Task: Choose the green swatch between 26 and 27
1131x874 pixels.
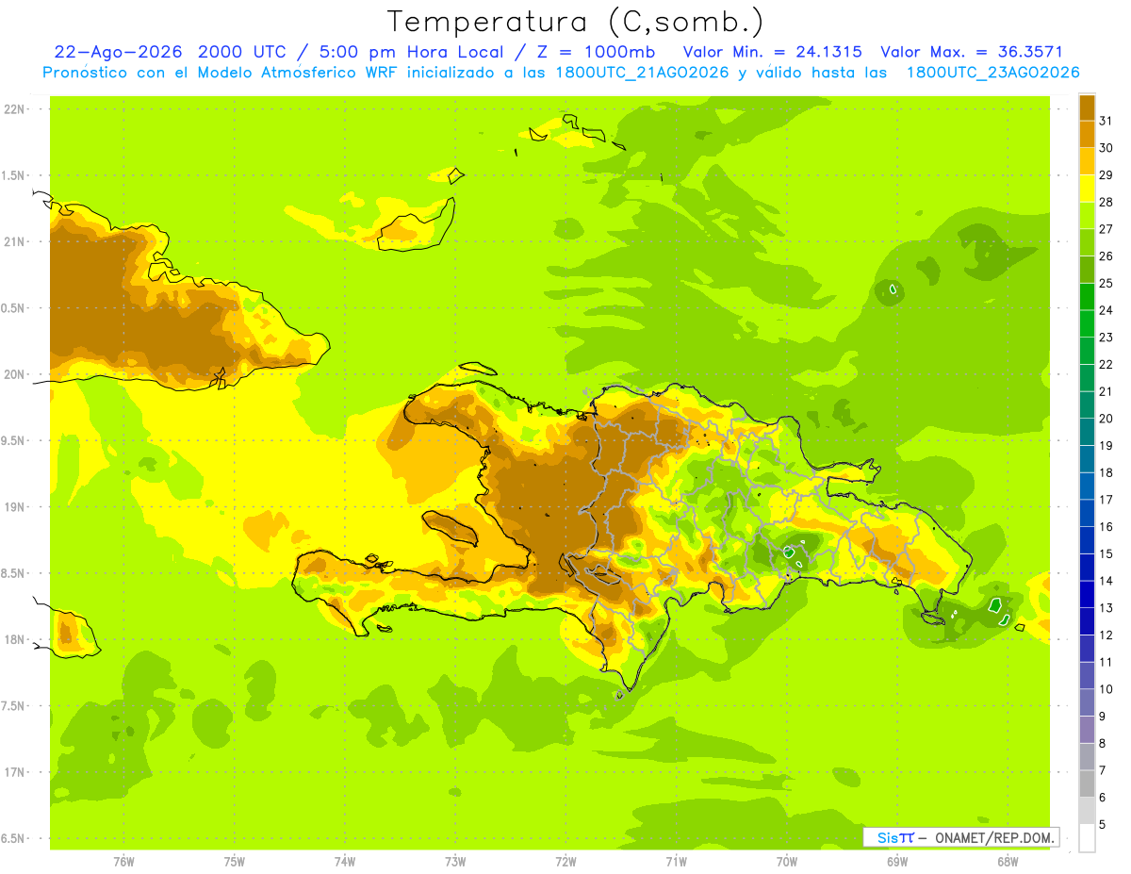Action: 1087,242
